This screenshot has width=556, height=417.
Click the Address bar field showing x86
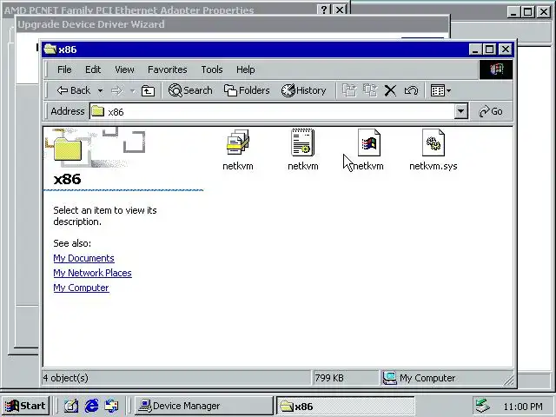[272, 112]
